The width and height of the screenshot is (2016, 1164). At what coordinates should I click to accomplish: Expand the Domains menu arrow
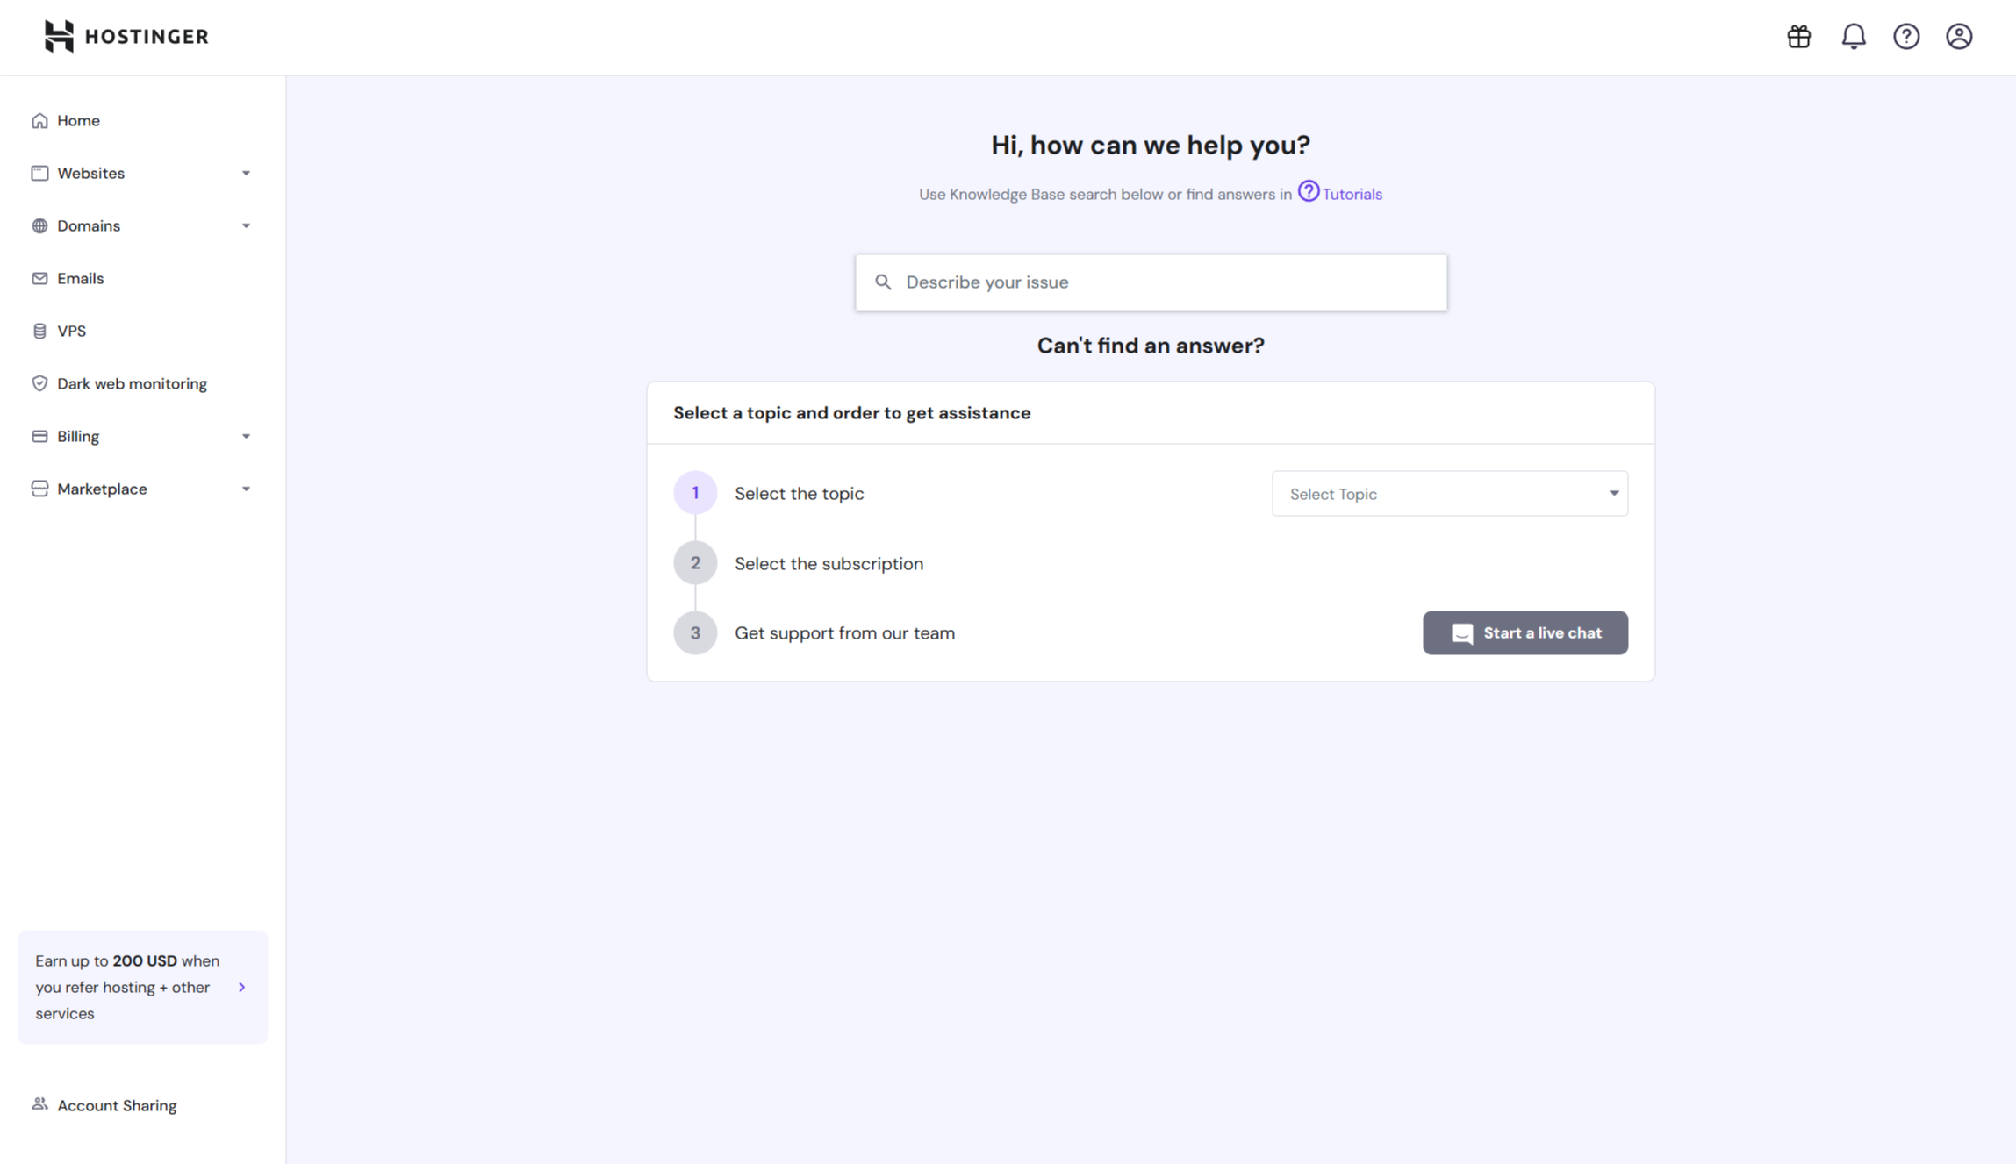coord(246,226)
